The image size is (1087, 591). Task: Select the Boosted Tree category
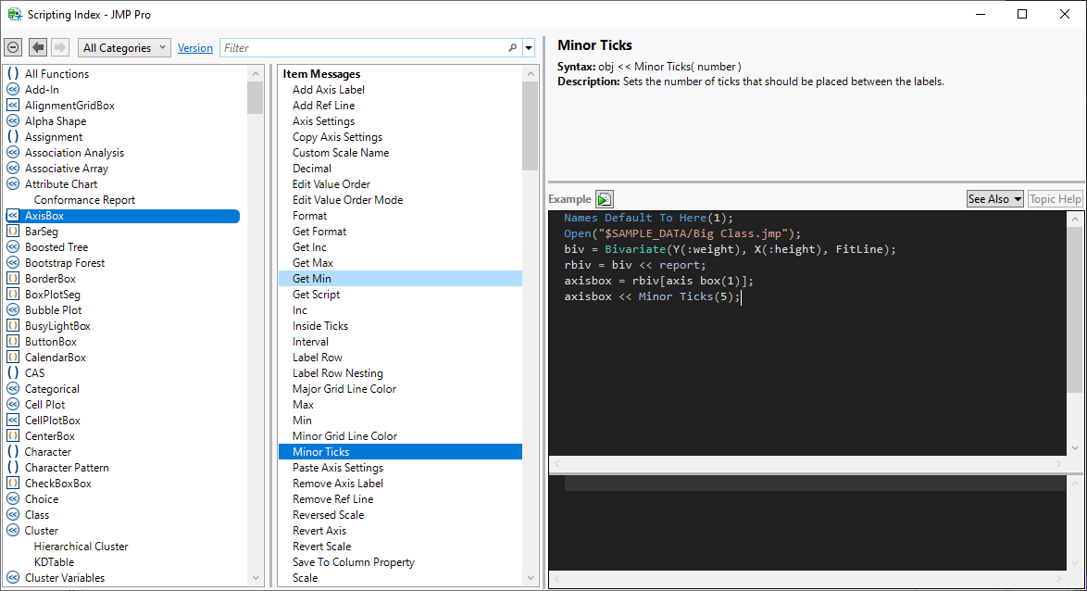tap(56, 247)
